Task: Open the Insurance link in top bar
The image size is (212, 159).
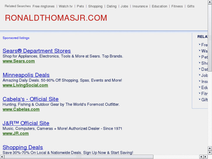Action: (140, 6)
